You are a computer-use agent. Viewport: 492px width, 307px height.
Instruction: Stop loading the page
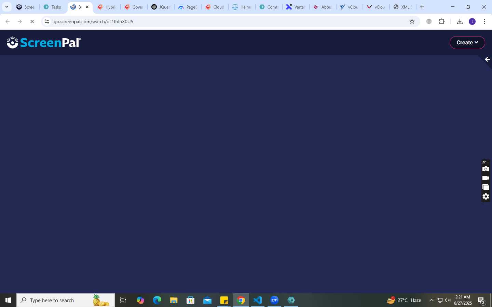click(32, 21)
